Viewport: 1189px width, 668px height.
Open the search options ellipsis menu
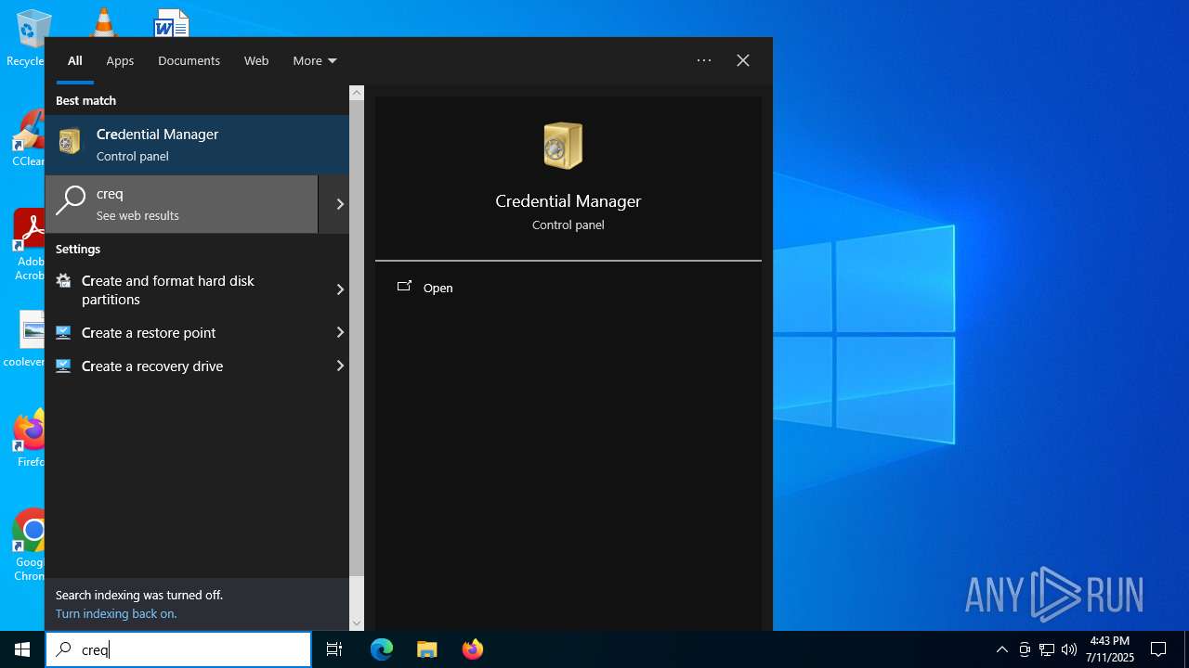point(704,60)
